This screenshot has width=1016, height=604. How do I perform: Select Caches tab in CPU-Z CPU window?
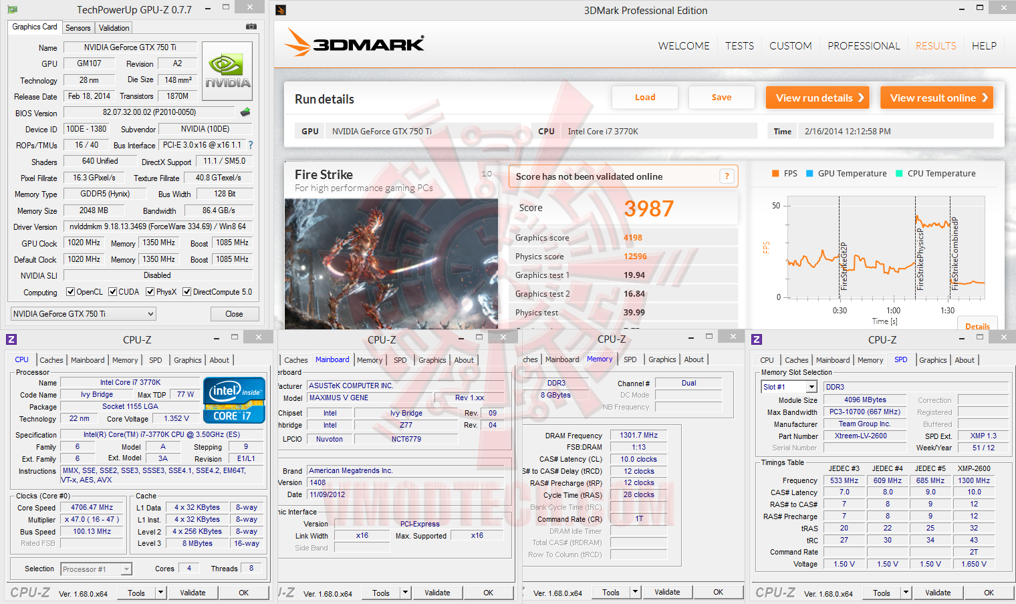pos(51,360)
